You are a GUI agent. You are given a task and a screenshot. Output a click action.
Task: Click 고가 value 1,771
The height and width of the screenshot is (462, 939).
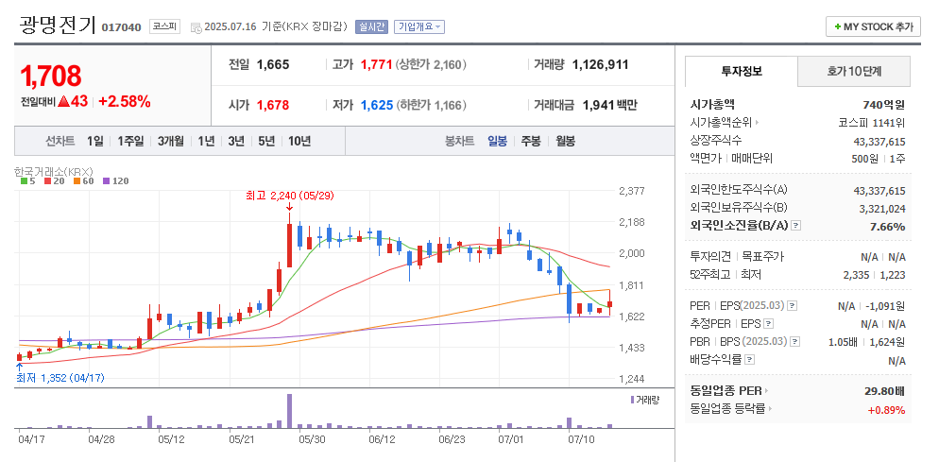click(x=376, y=64)
